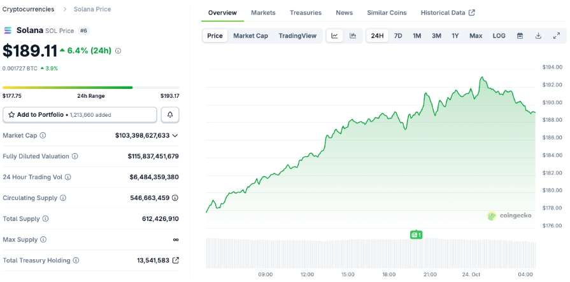Go to Cryptocurrencies breadcrumb link

coord(28,9)
